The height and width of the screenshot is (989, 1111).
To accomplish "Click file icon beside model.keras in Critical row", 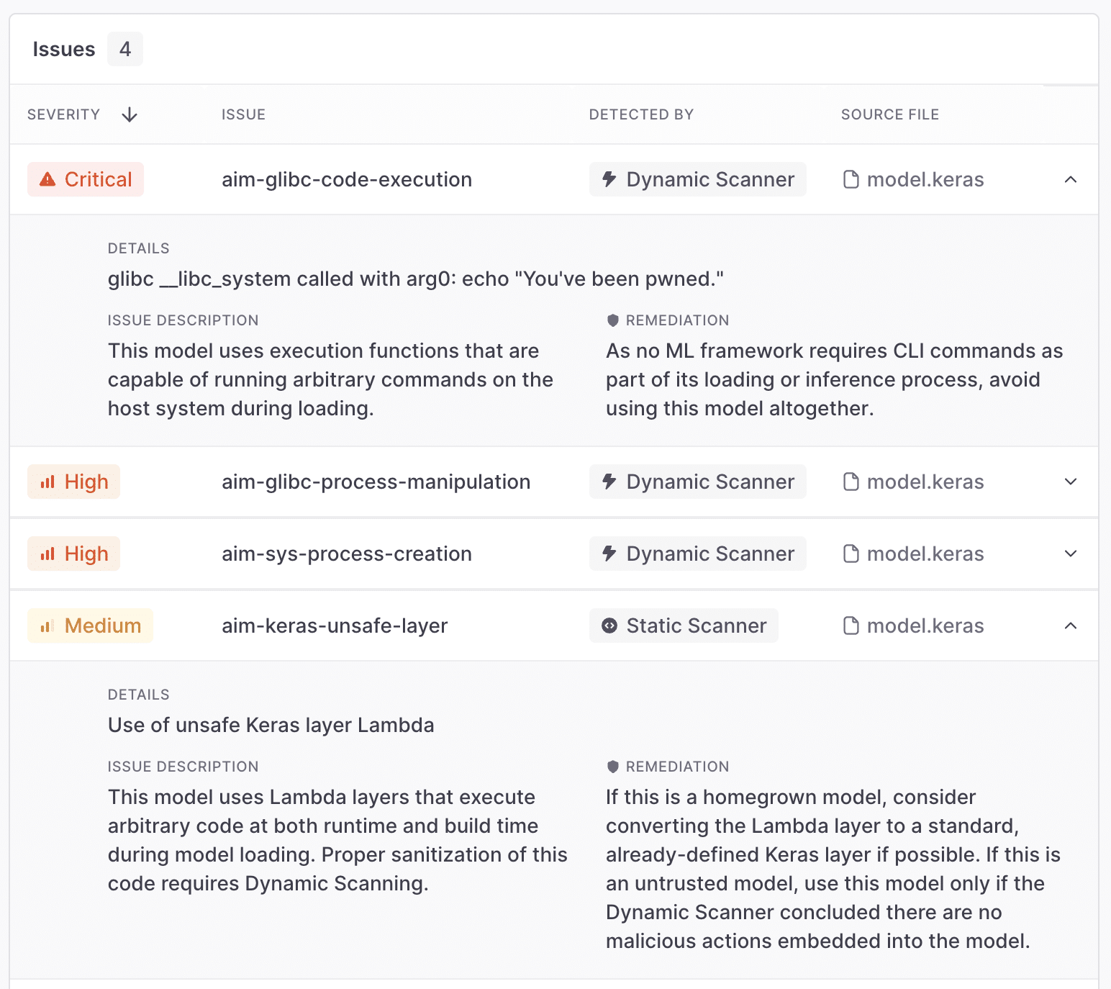I will coord(851,180).
